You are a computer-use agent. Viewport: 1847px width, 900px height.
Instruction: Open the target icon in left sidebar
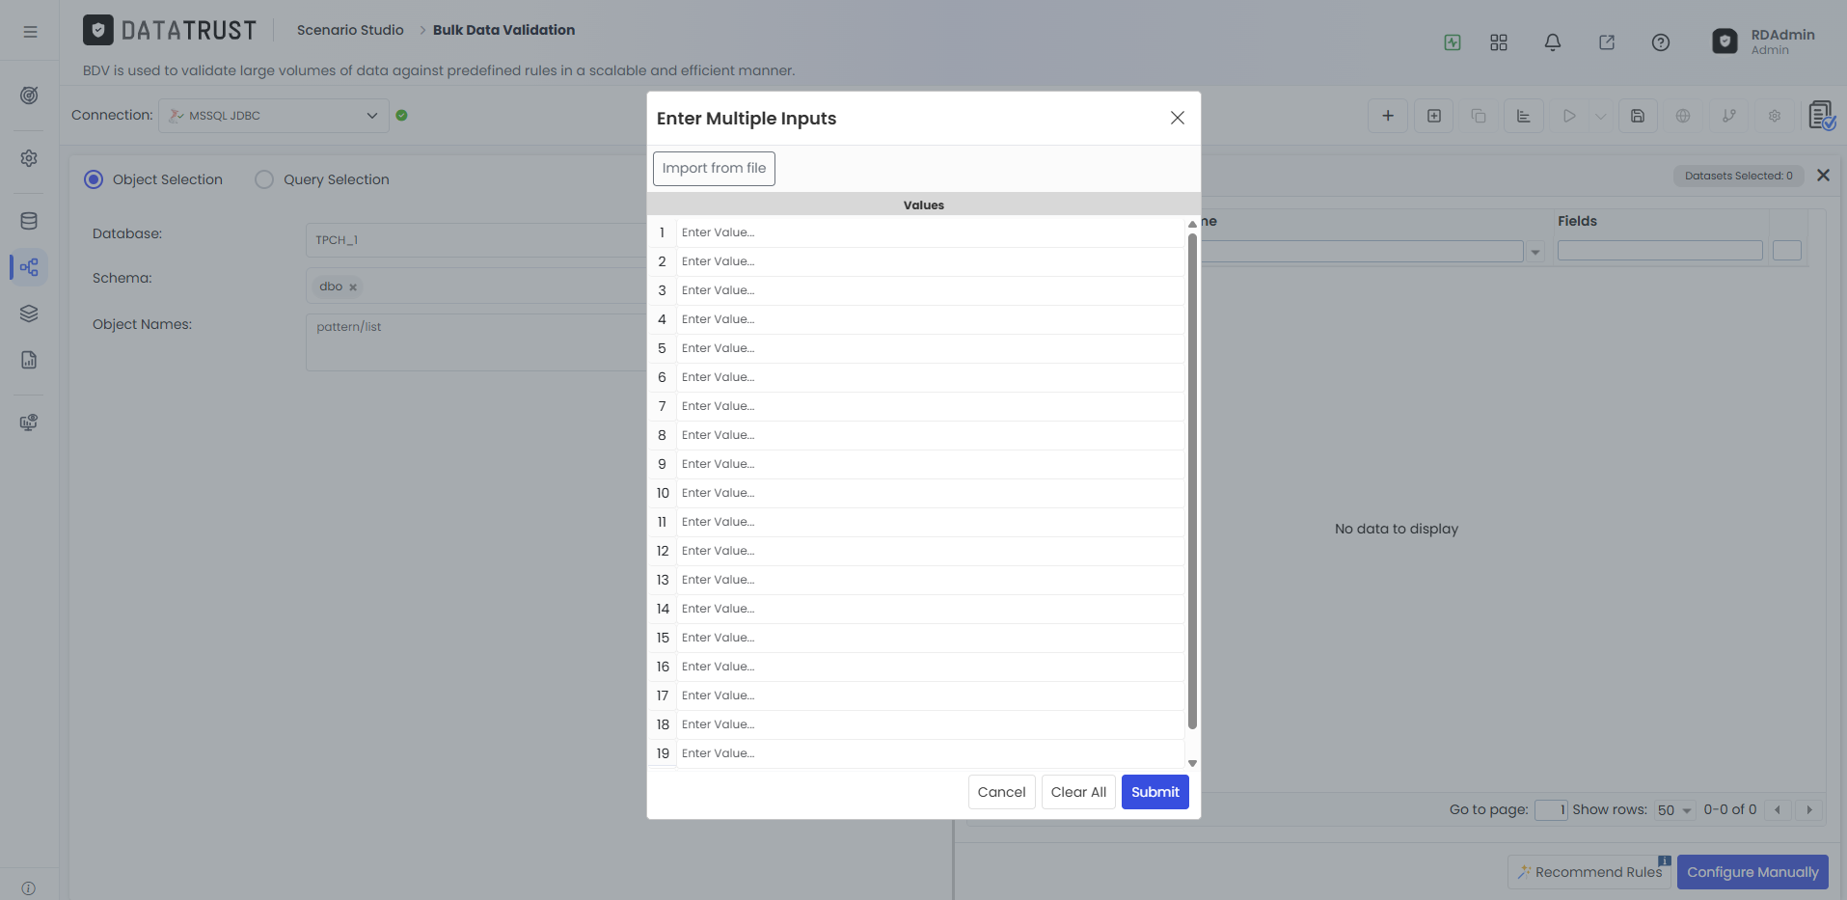tap(29, 95)
